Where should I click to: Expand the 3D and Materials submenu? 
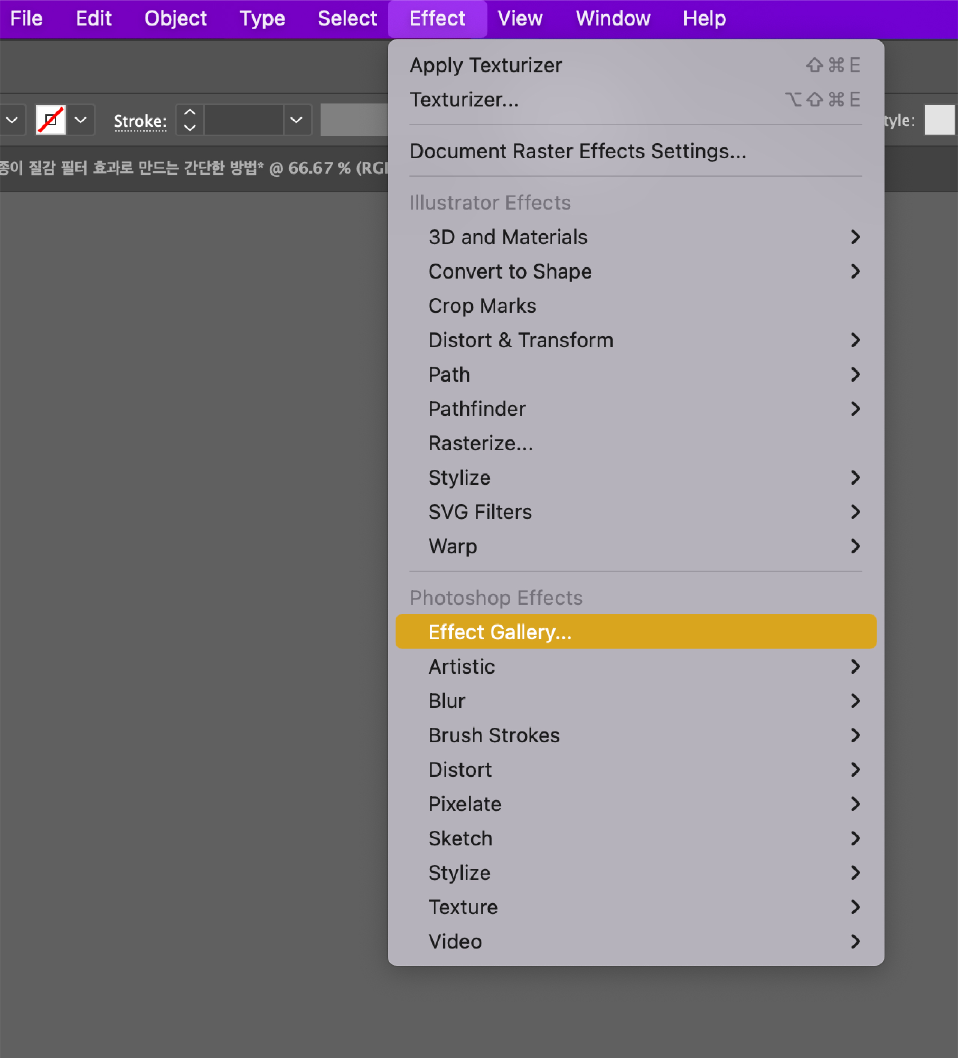click(x=636, y=237)
